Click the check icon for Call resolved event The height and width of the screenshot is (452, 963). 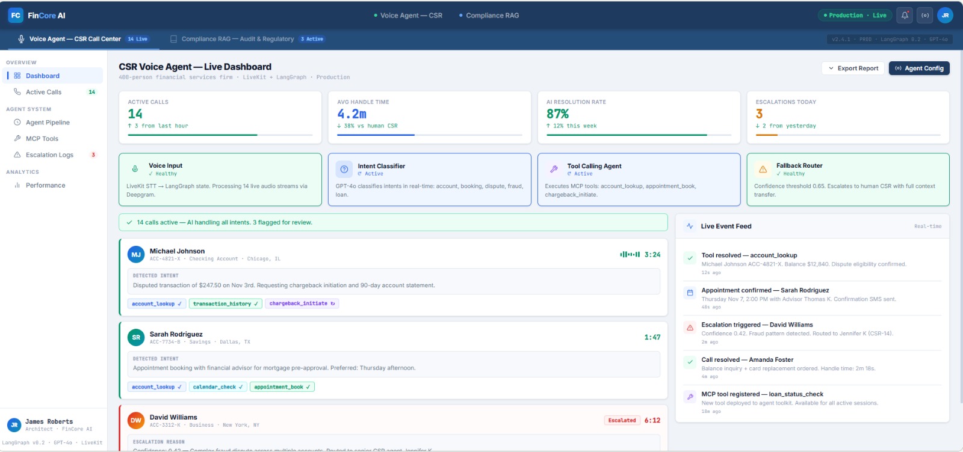tap(690, 362)
